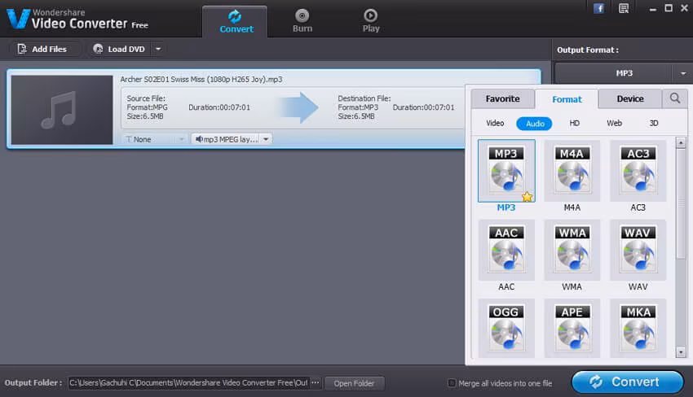Enable Merge all videos into one file
The image size is (693, 397).
pos(451,383)
